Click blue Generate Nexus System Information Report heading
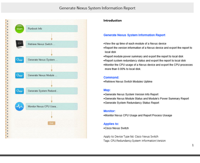Image resolution: width=200 pixels, height=163 pixels. pyautogui.click(x=134, y=35)
